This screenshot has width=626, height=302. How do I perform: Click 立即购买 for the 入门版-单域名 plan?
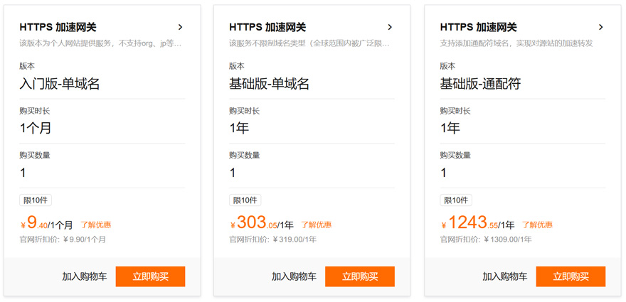(151, 276)
